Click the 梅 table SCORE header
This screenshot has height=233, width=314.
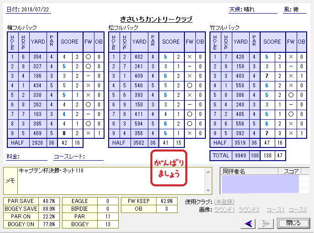point(70,42)
